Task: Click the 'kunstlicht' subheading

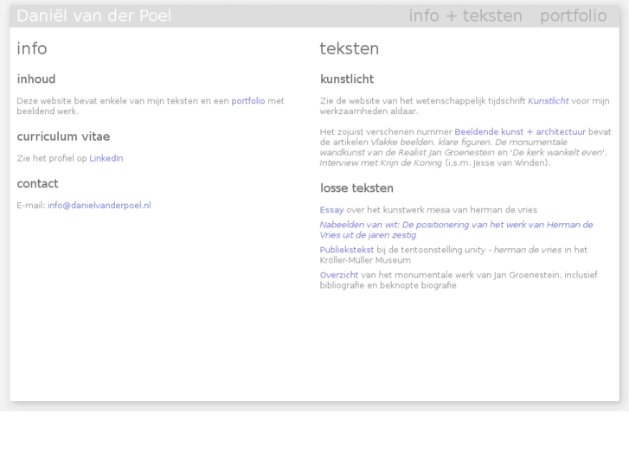Action: [347, 79]
